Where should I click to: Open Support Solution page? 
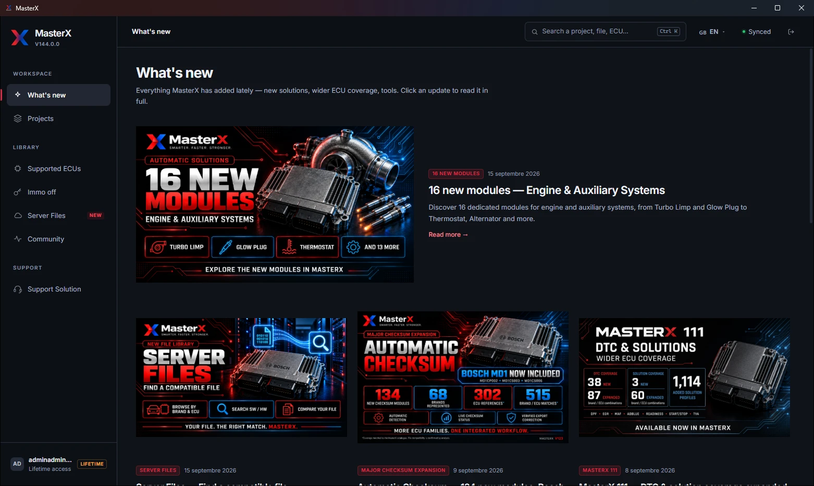click(x=58, y=289)
